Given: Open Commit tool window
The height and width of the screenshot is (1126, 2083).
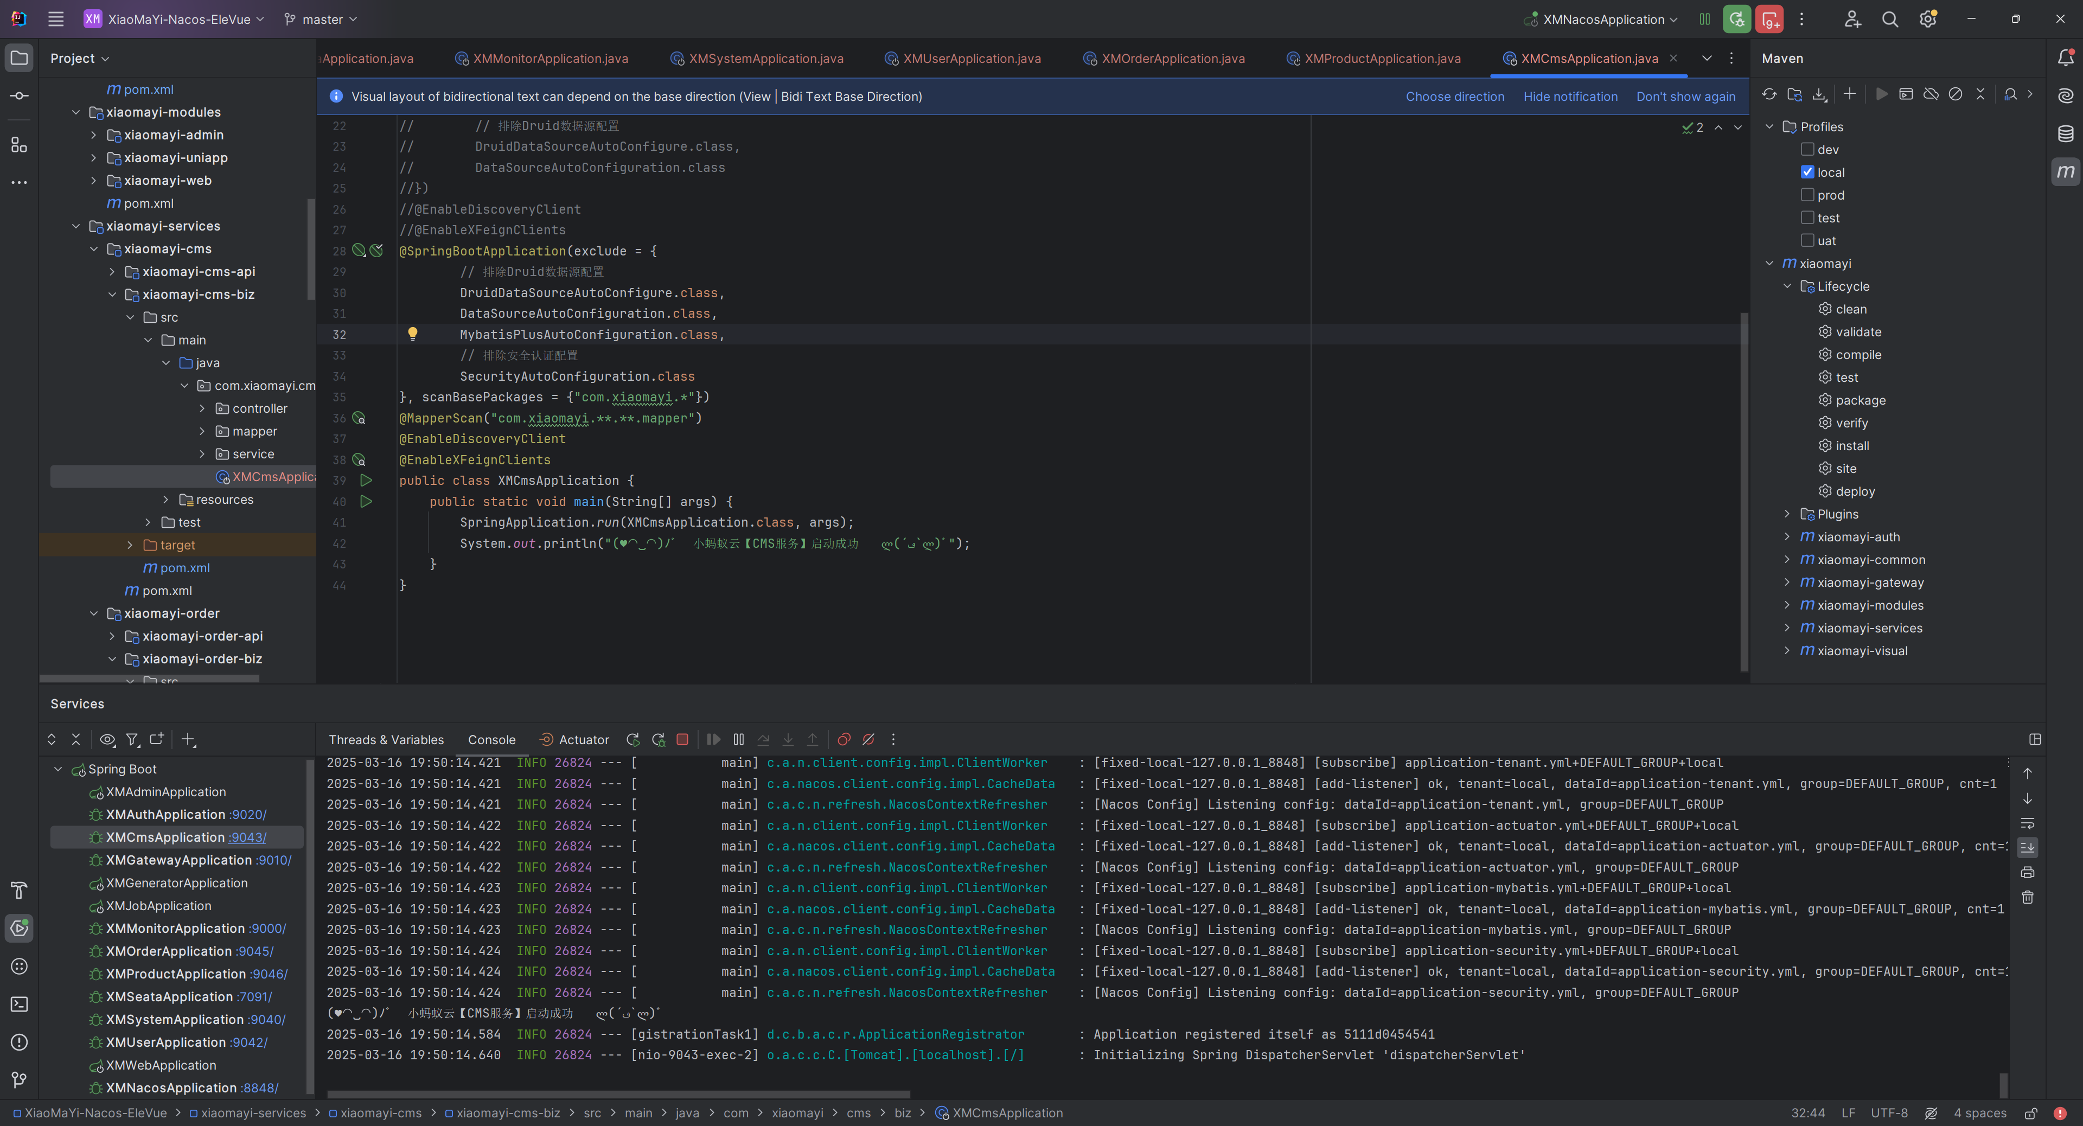Looking at the screenshot, I should [20, 96].
